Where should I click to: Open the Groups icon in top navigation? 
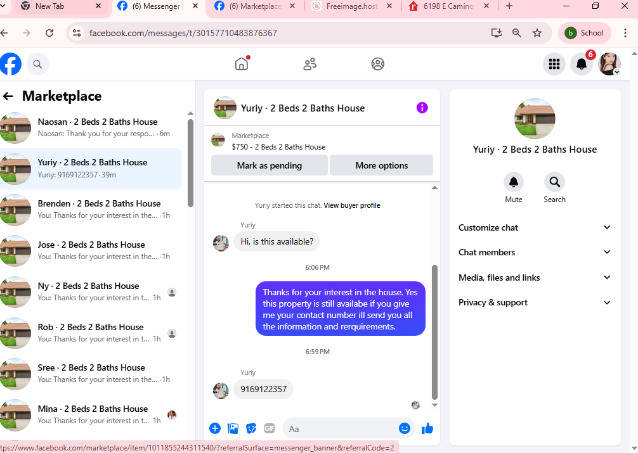pyautogui.click(x=377, y=64)
